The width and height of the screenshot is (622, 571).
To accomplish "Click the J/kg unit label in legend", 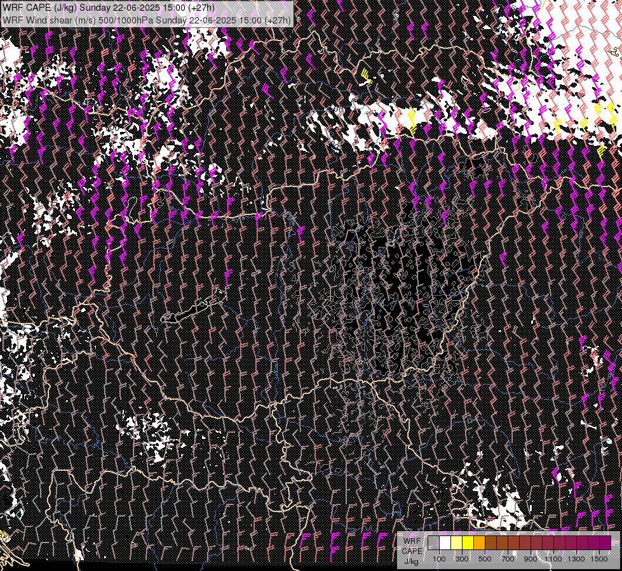I will (x=411, y=562).
